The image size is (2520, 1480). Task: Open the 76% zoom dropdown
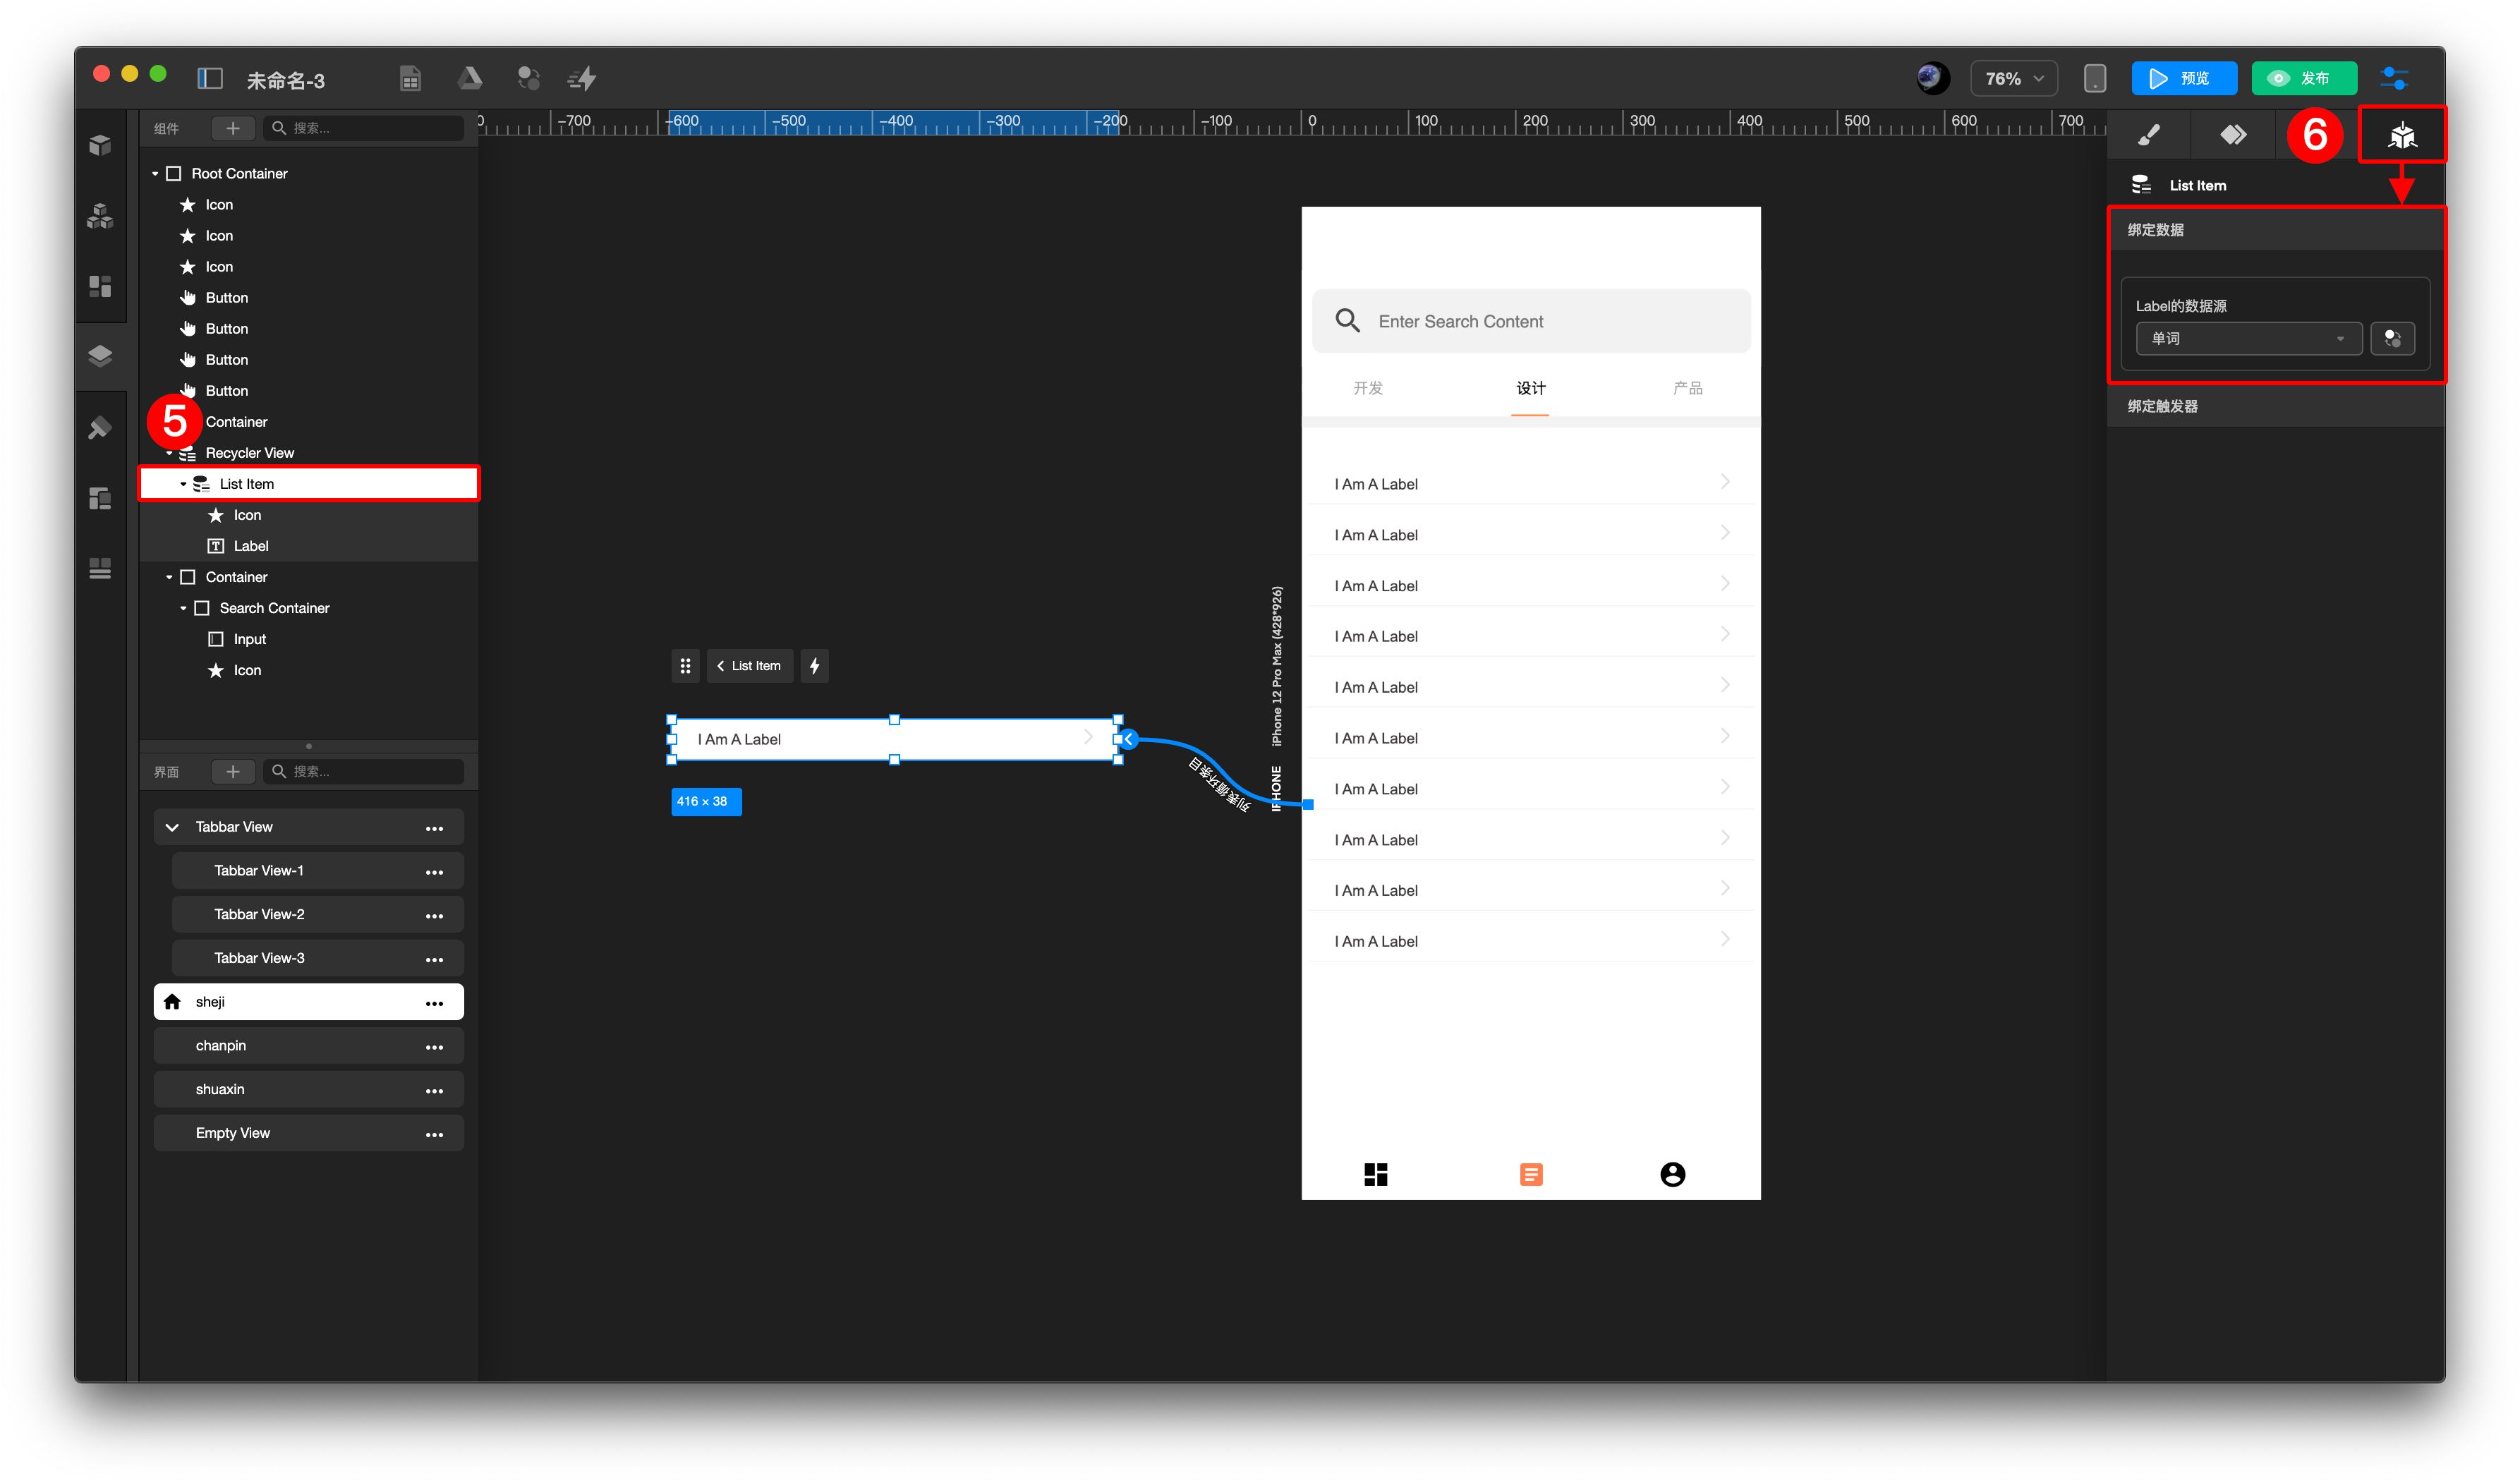coord(2013,78)
